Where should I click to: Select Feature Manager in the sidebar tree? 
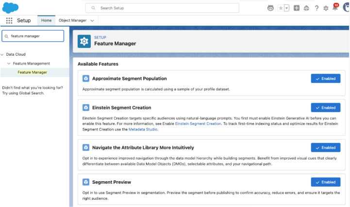click(x=33, y=72)
